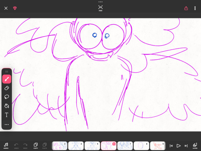
Task: Grab the tool palette drag handle
Action: click(x=7, y=72)
